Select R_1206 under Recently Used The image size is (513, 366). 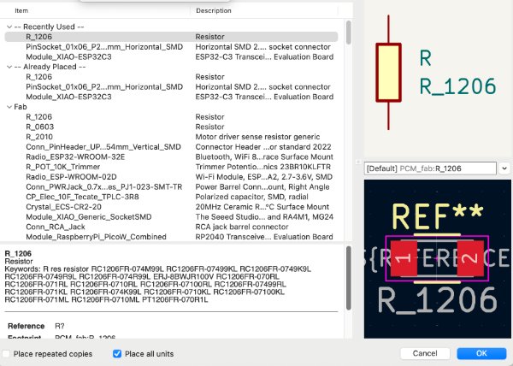(171, 37)
